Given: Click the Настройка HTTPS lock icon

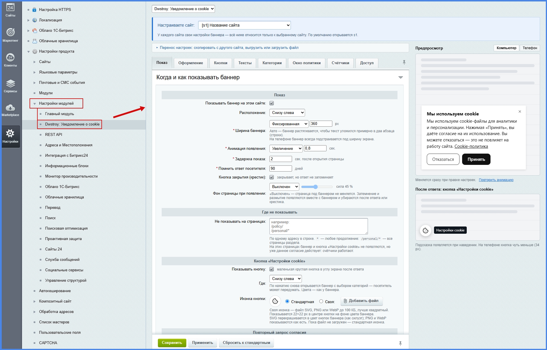Looking at the screenshot, I should (34, 10).
